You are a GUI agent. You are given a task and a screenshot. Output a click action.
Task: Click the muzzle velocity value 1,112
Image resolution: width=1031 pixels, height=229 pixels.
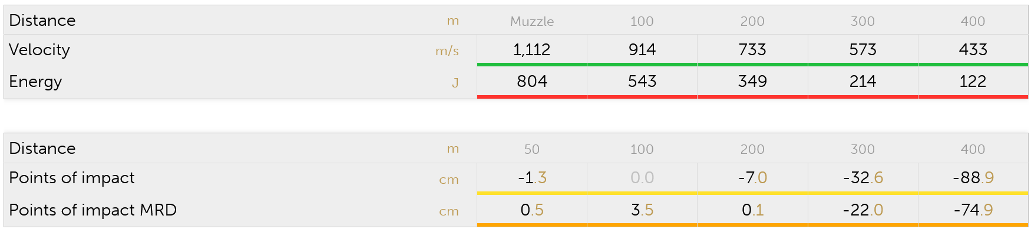tap(531, 50)
